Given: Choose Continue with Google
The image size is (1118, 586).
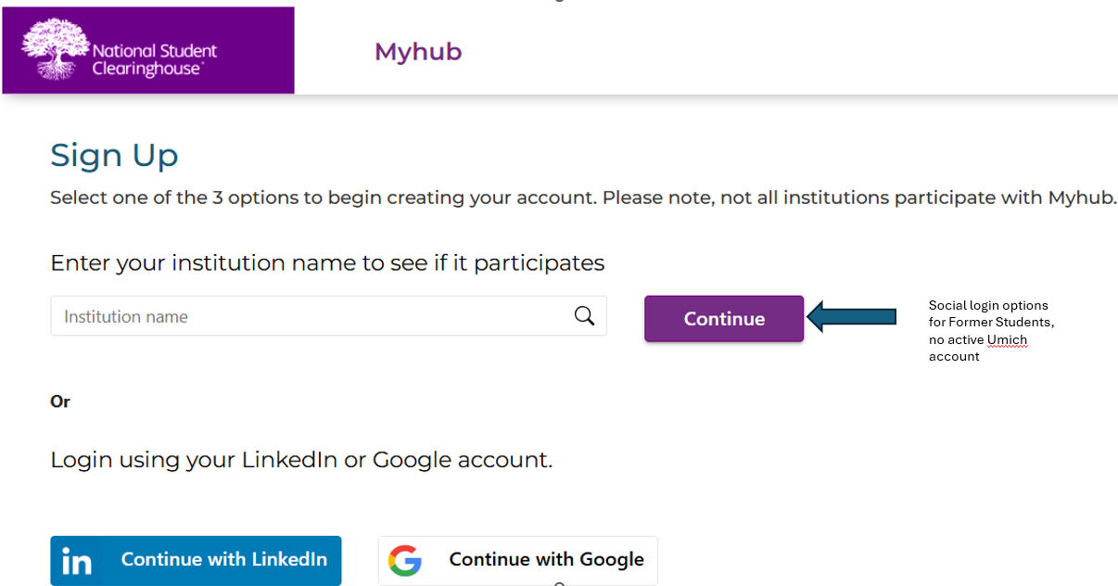Looking at the screenshot, I should (518, 560).
